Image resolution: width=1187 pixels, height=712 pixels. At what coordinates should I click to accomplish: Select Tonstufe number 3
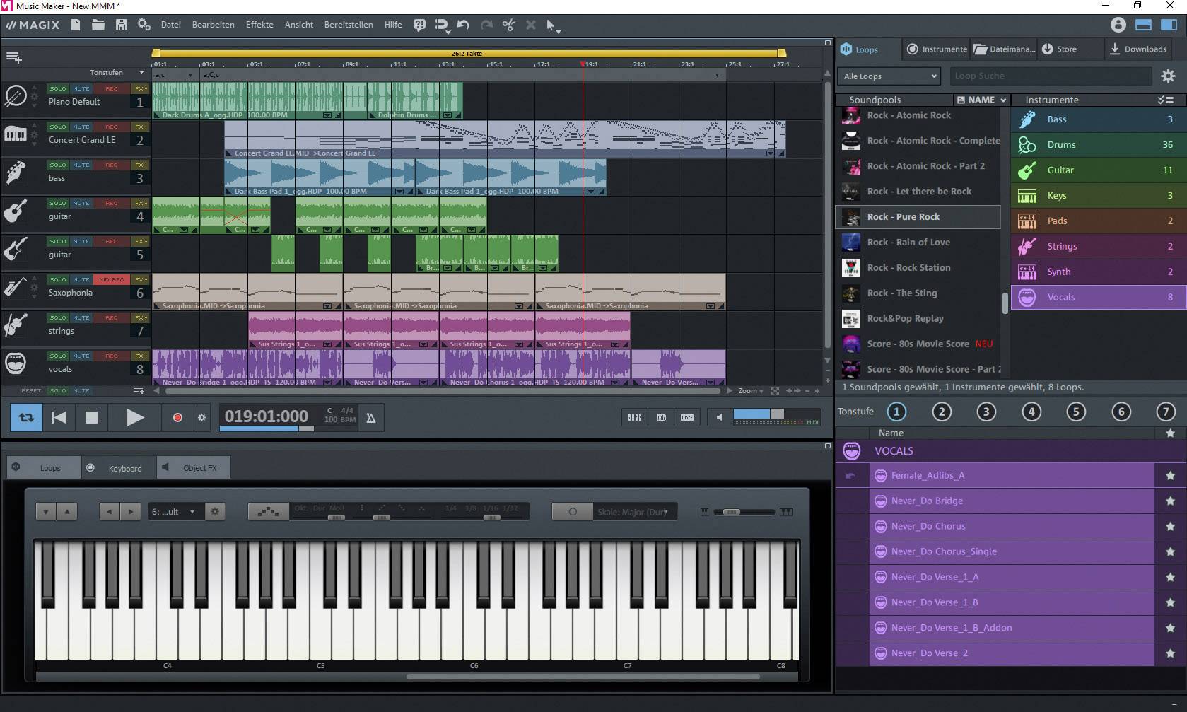tap(986, 412)
